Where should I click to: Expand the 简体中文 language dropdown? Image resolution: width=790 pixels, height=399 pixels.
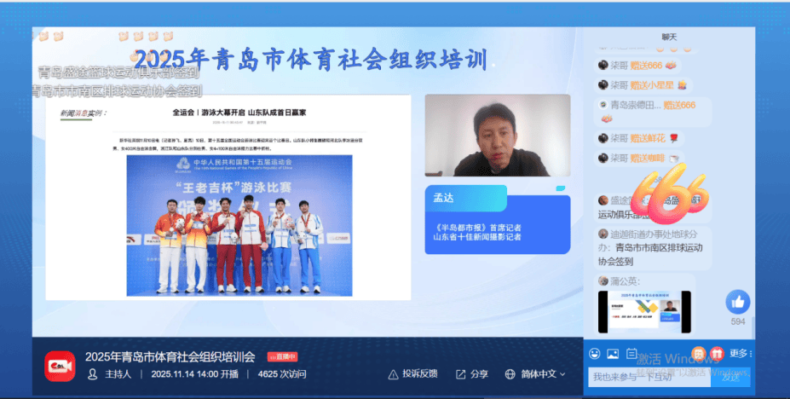[535, 374]
